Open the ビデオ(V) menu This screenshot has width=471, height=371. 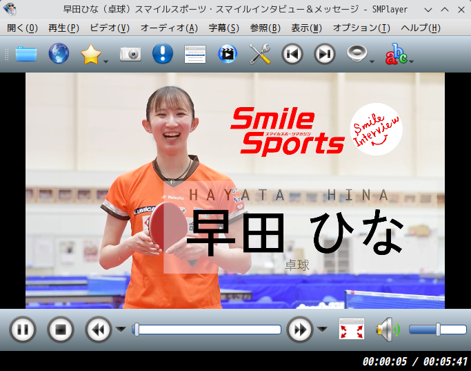point(110,28)
